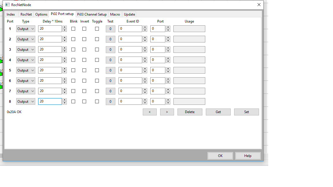Open the Type dropdown for port 2
Viewport: 333px width, 187px height.
tap(26, 39)
